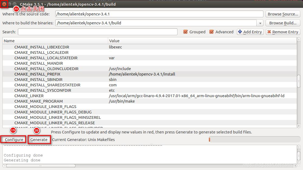303x170 pixels.
Task: Open the build binaries path dropdown
Action: 260,23
